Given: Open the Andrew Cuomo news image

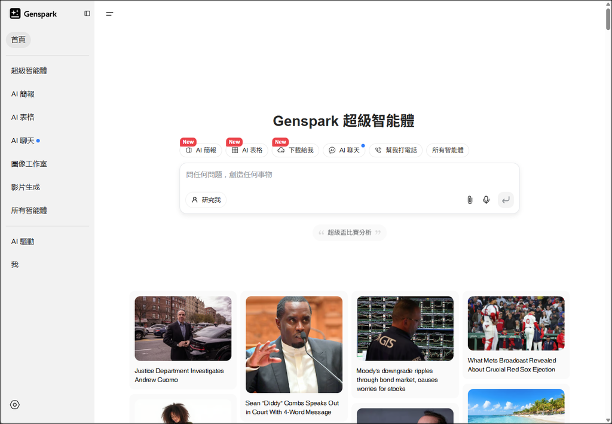Looking at the screenshot, I should tap(183, 328).
